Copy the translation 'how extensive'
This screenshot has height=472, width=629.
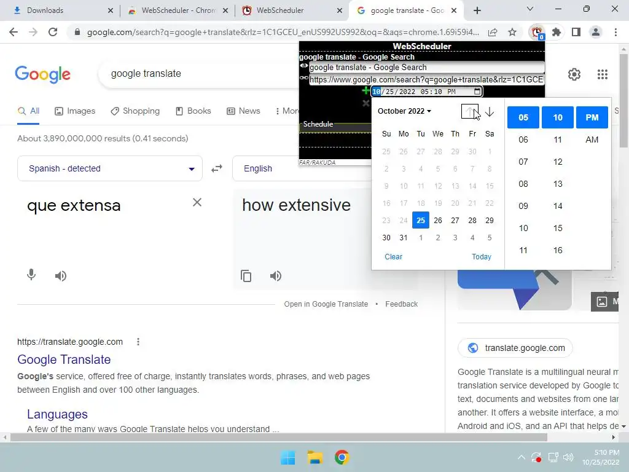[246, 276]
